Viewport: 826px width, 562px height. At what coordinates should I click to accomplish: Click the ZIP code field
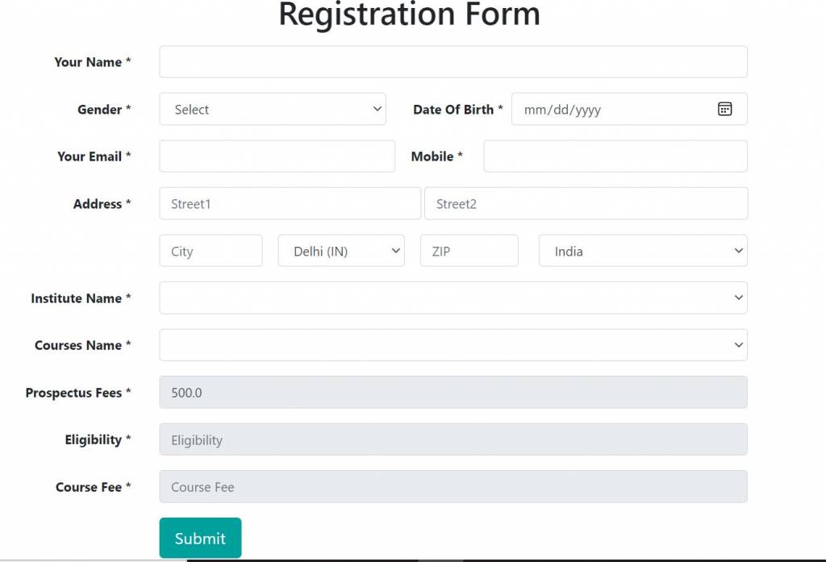(469, 252)
